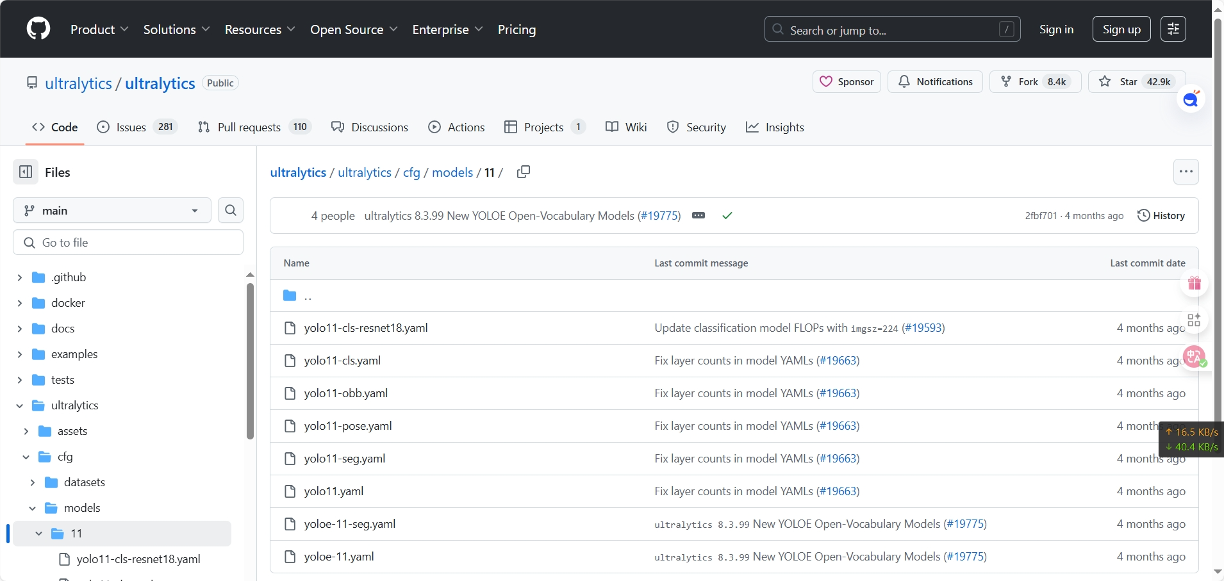This screenshot has width=1224, height=581.
Task: Open commit History
Action: point(1161,215)
